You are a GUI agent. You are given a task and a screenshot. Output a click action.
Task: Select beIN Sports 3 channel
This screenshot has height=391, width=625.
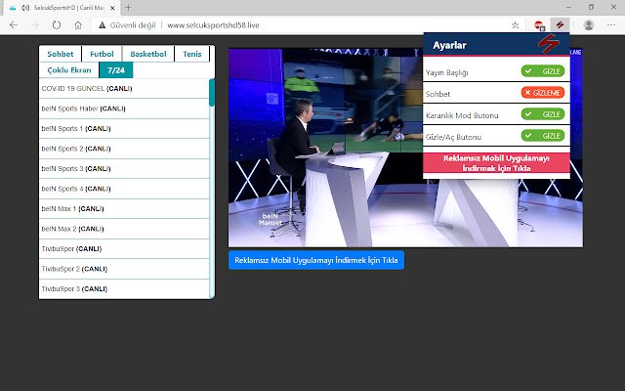[124, 168]
